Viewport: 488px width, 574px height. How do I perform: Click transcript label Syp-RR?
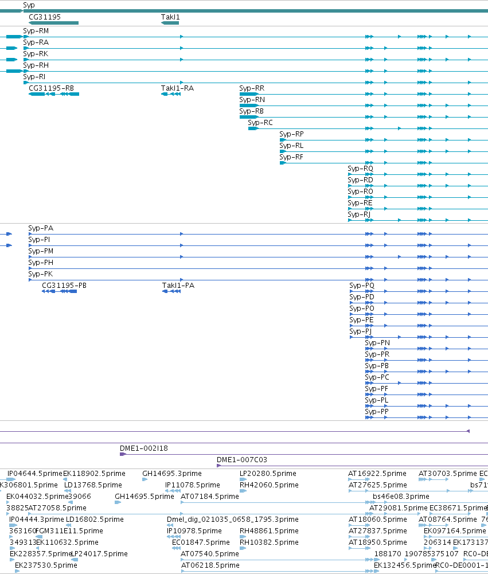(x=252, y=88)
